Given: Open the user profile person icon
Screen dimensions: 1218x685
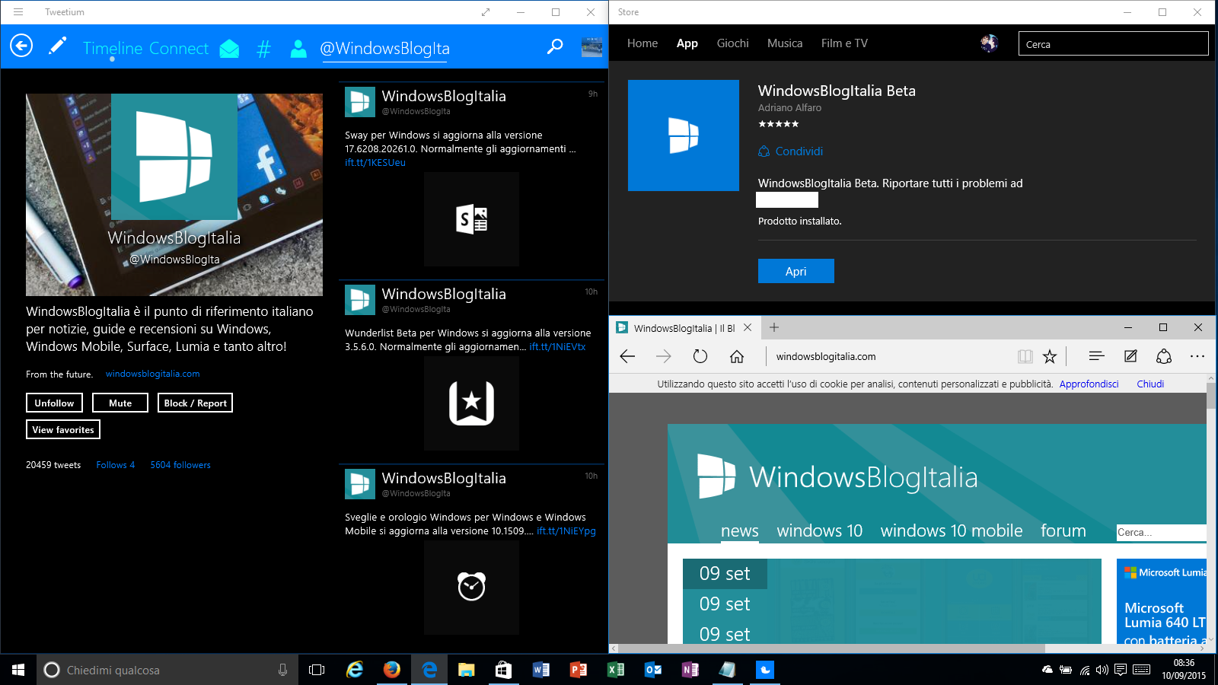Looking at the screenshot, I should tap(298, 49).
